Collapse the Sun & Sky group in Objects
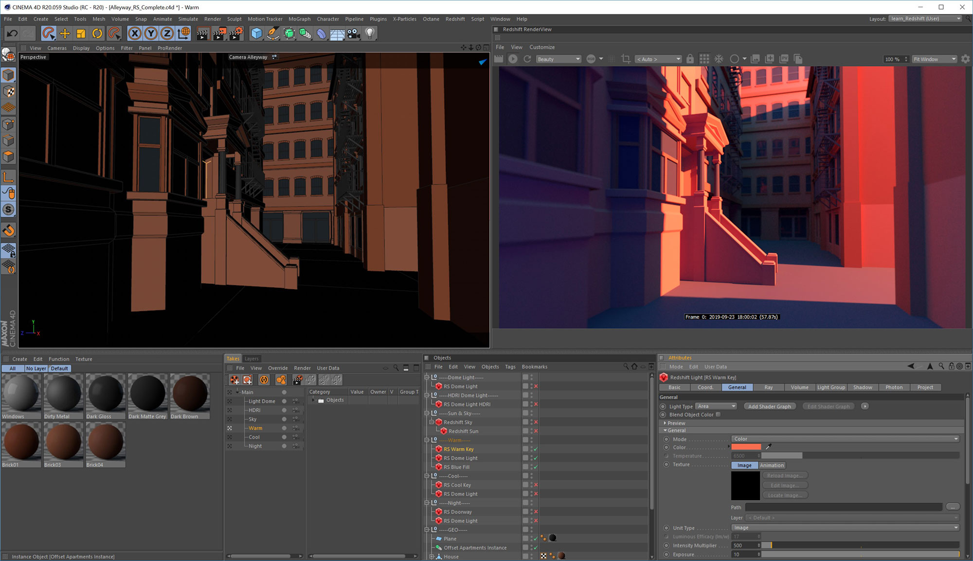Viewport: 973px width, 561px height. pos(426,413)
